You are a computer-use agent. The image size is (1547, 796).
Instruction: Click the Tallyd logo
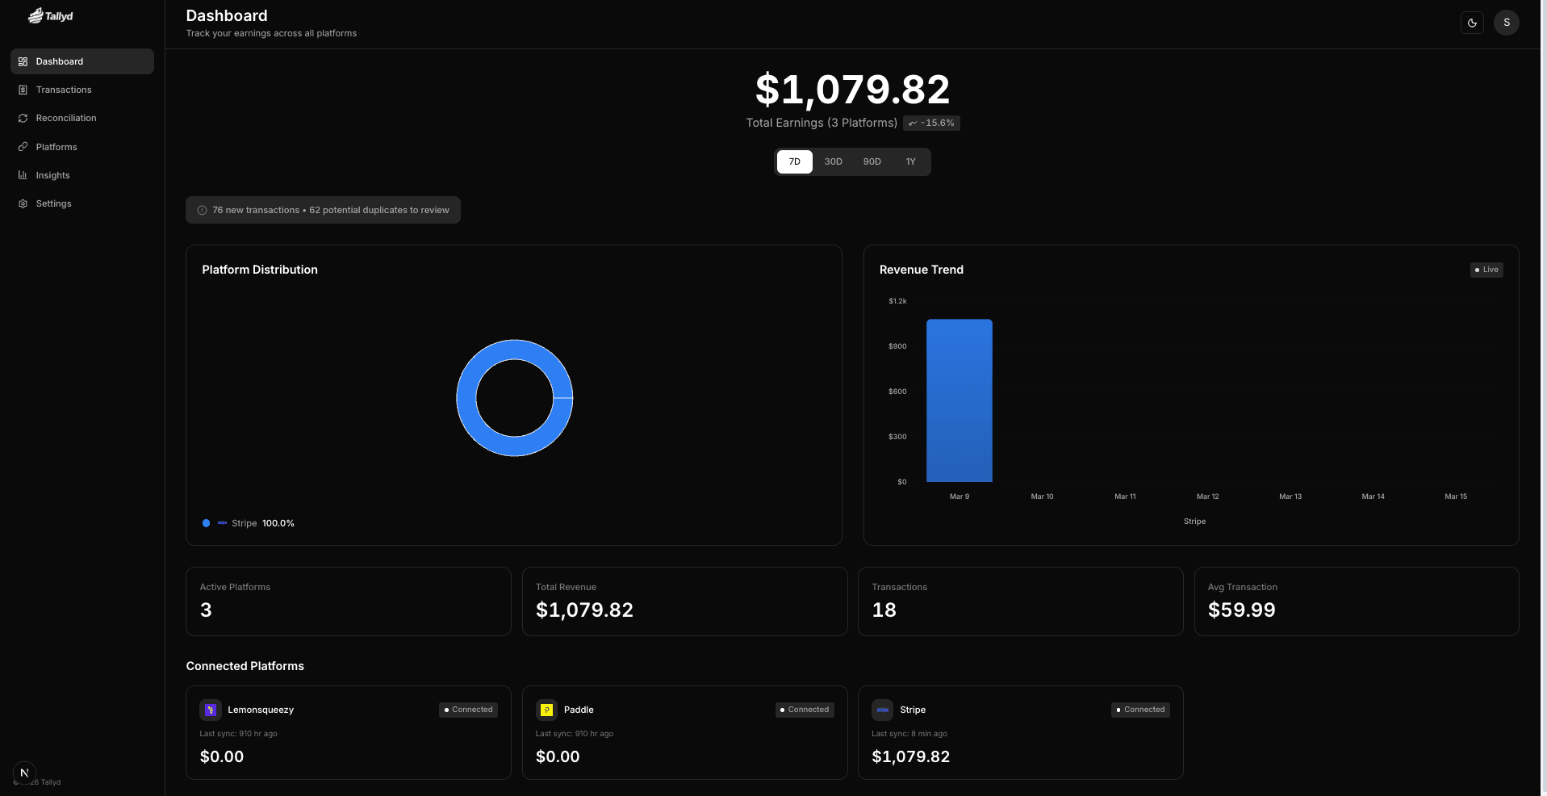pos(50,15)
